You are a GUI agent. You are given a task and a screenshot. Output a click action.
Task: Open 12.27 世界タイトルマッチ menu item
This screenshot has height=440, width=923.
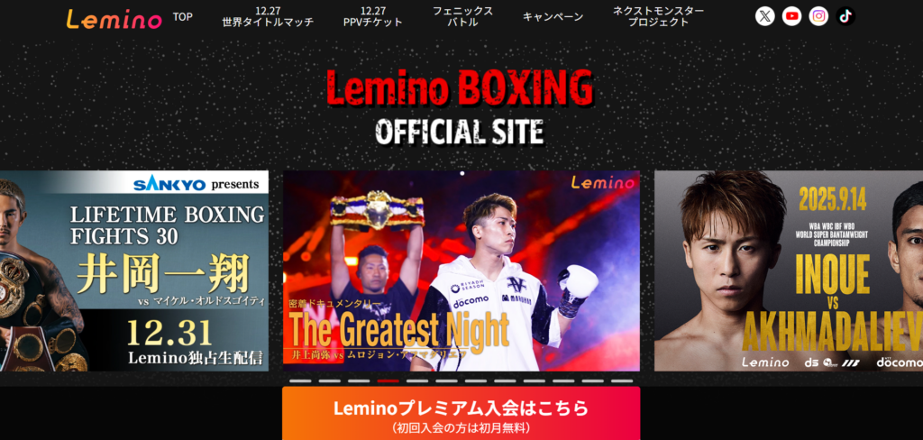pyautogui.click(x=268, y=16)
